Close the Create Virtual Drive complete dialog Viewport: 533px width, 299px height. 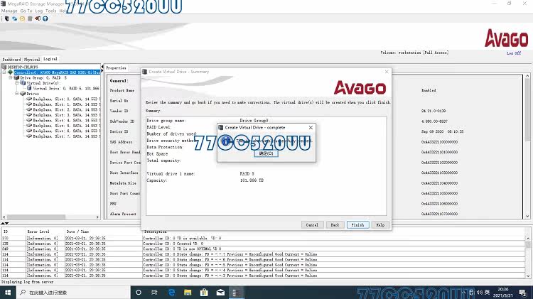pos(311,127)
